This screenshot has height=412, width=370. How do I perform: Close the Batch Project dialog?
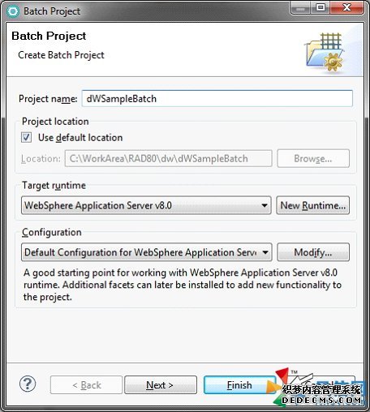(346, 7)
